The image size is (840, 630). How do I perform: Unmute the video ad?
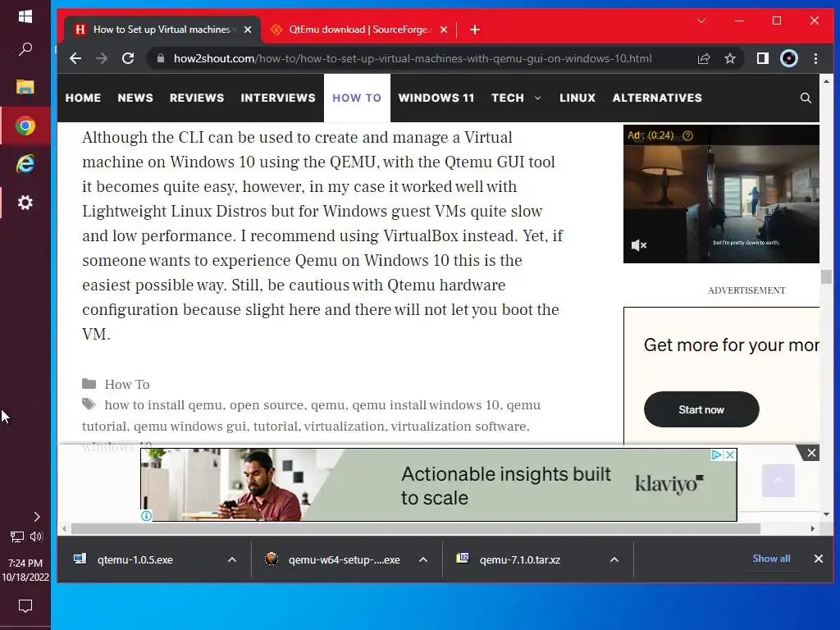[638, 245]
